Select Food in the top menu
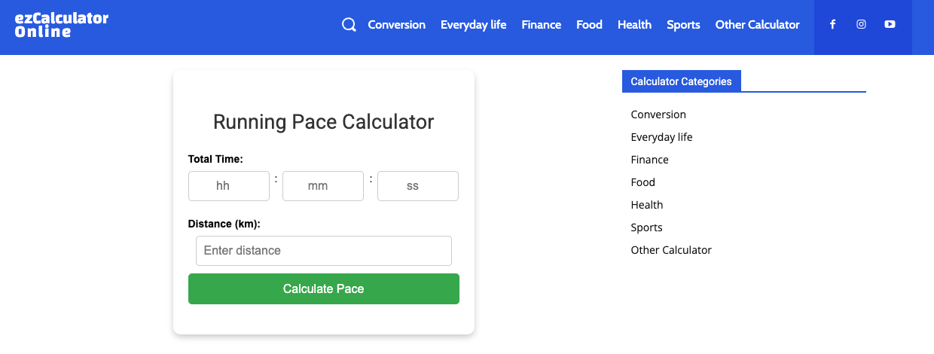The width and height of the screenshot is (934, 354). 589,25
